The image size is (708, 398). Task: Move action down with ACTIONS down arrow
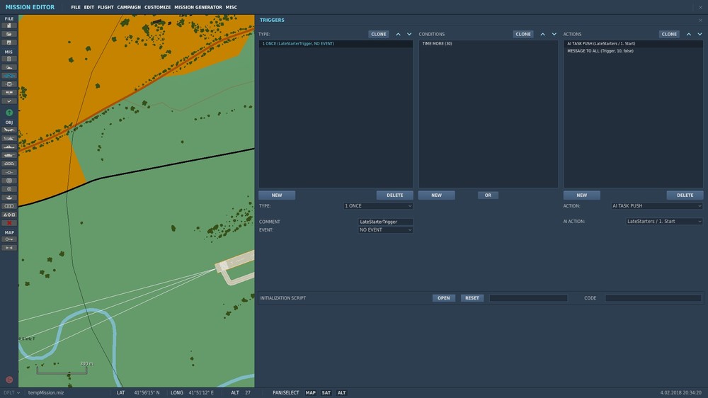coord(700,34)
